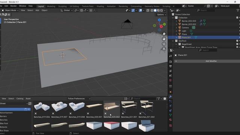Expand the Light outliner row
The height and width of the screenshot is (135, 240).
pos(176,31)
